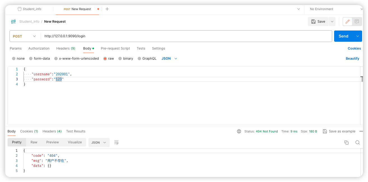Select the form-data radio button
368x182 pixels.
31,59
